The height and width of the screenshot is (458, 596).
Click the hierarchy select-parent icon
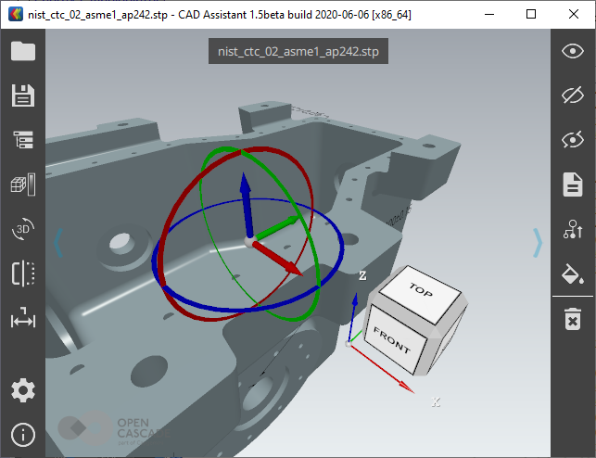[x=573, y=229]
